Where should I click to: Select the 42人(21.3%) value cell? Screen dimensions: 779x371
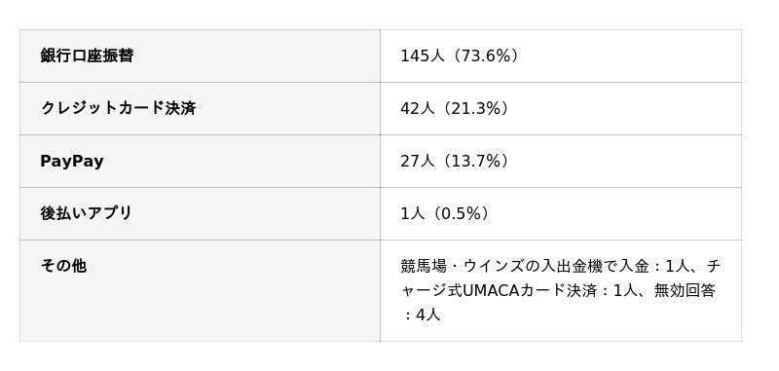point(561,109)
